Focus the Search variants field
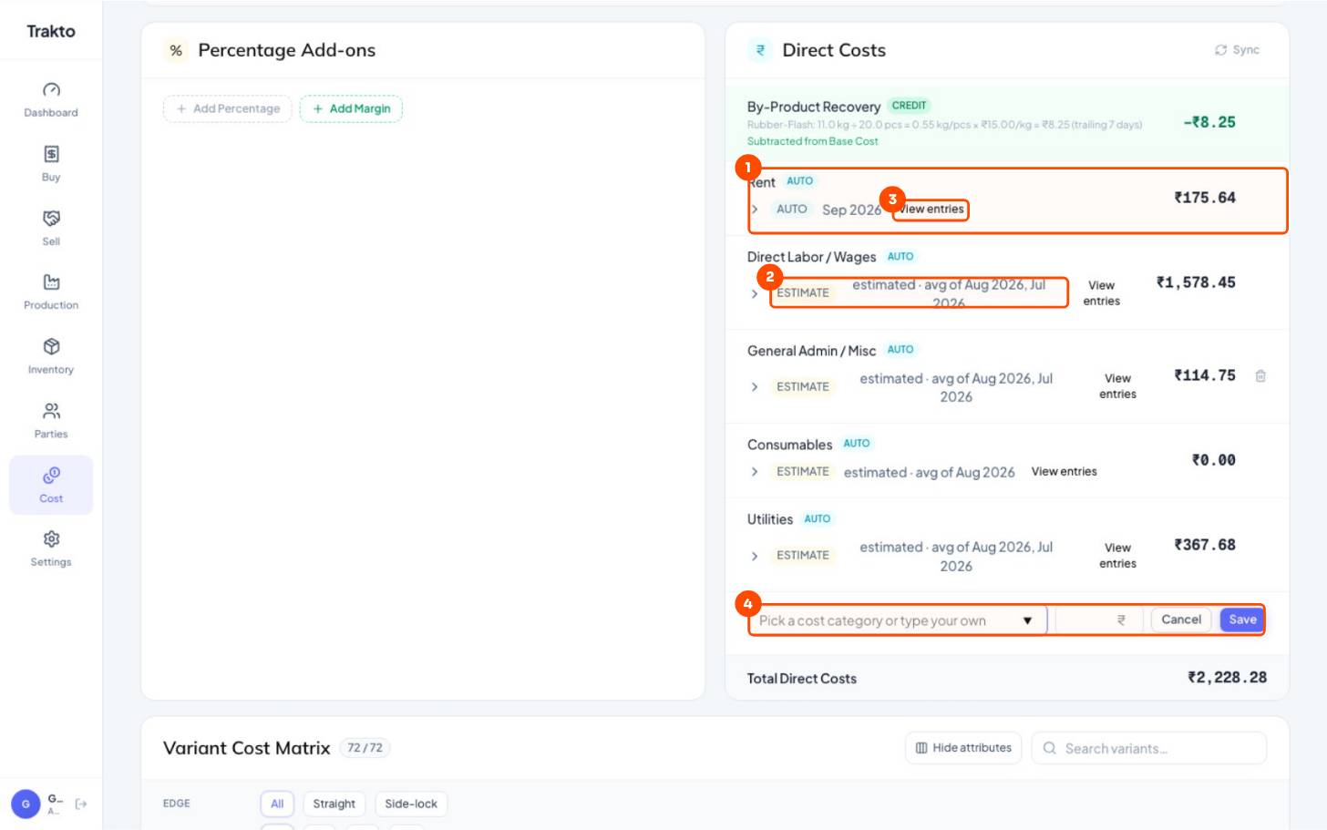The width and height of the screenshot is (1327, 830). 1149,748
